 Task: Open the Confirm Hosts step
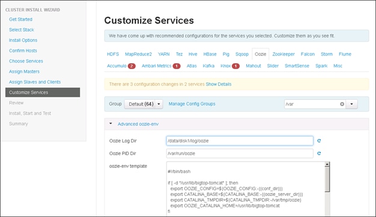click(x=23, y=50)
